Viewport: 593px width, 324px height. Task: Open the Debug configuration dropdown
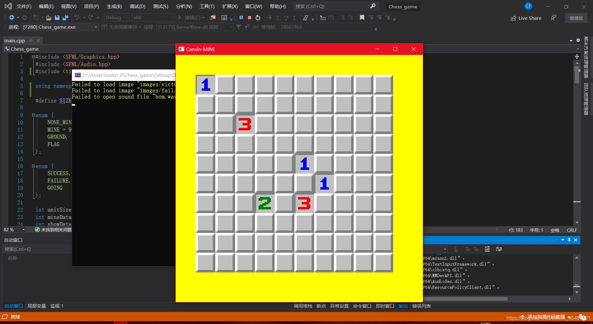tap(117, 18)
